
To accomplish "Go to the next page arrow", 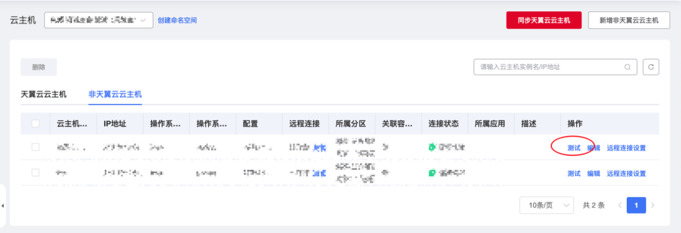I will click(x=653, y=205).
